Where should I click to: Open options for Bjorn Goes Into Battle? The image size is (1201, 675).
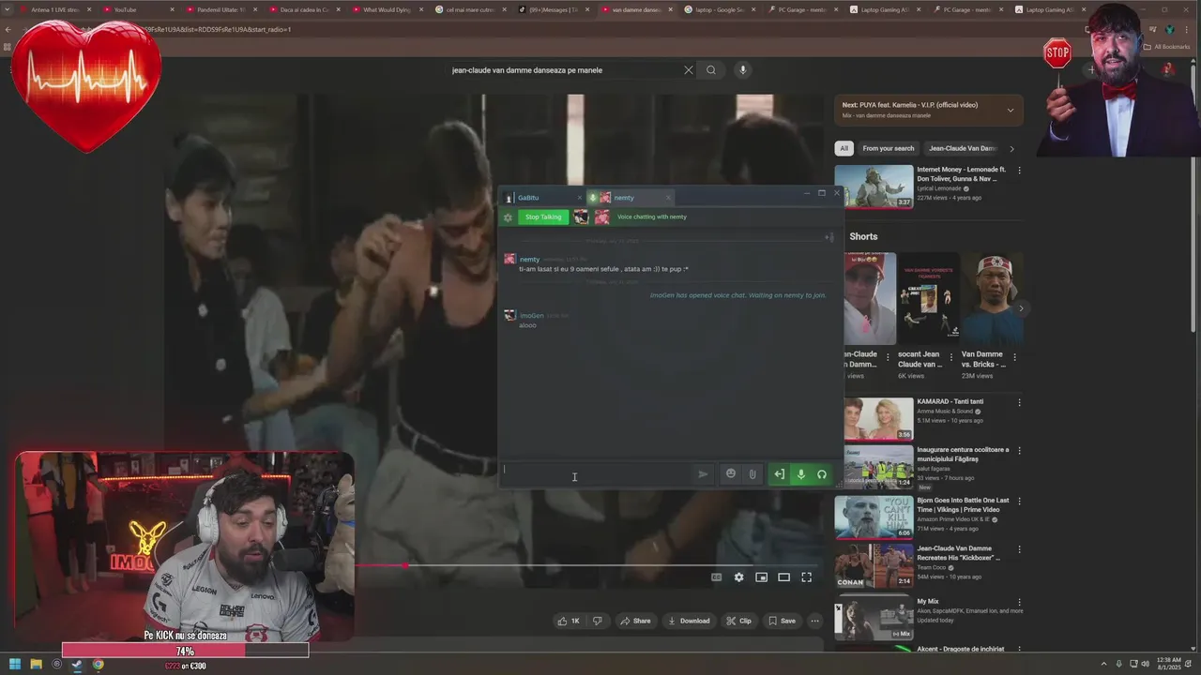pyautogui.click(x=1020, y=502)
